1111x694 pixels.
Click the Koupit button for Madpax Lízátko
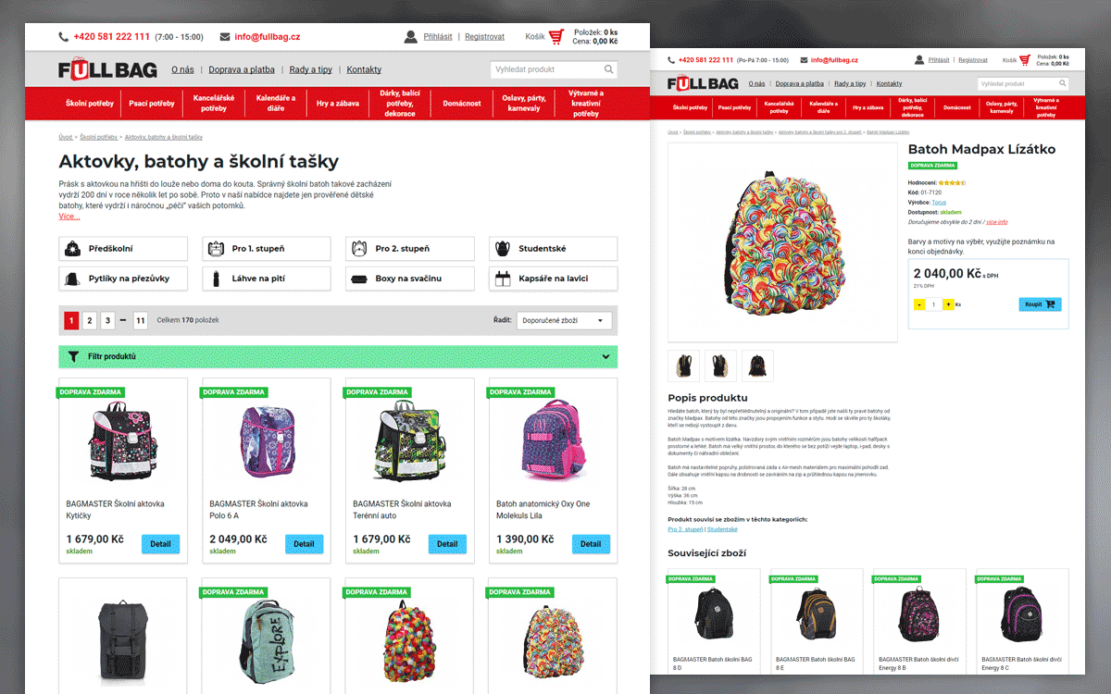[x=1040, y=304]
